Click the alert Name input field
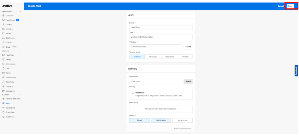The image size is (299, 135). pyautogui.click(x=161, y=28)
